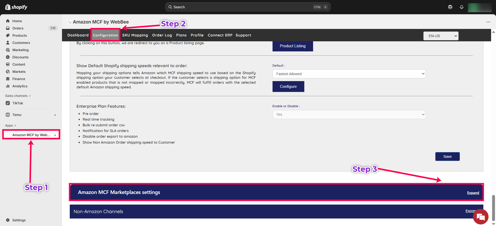496x226 pixels.
Task: Click the Shopify logo icon
Action: pos(8,7)
